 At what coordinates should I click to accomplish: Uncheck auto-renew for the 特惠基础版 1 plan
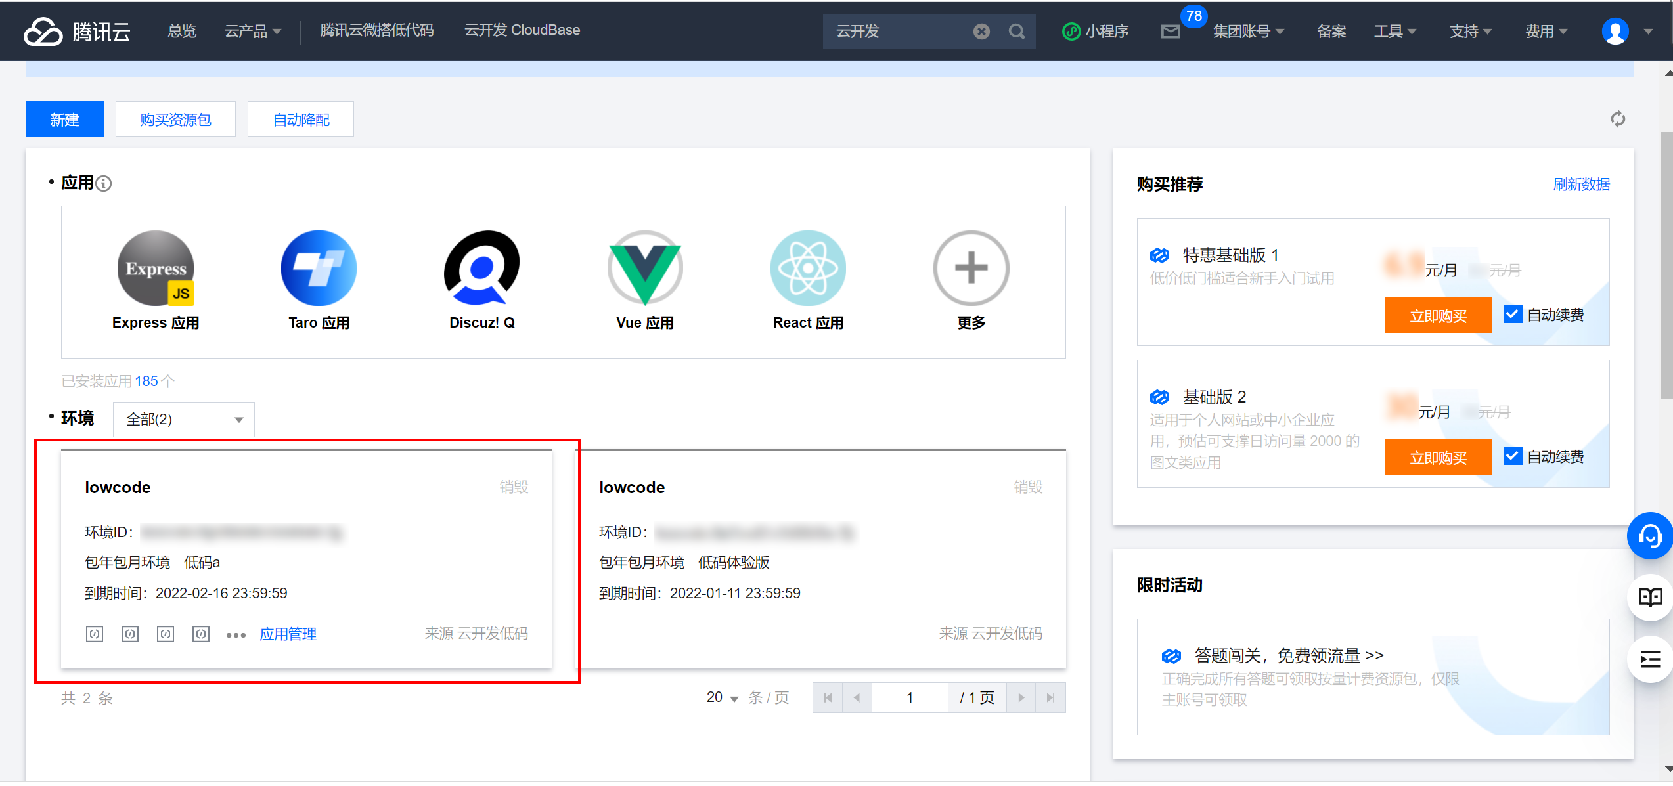point(1512,315)
